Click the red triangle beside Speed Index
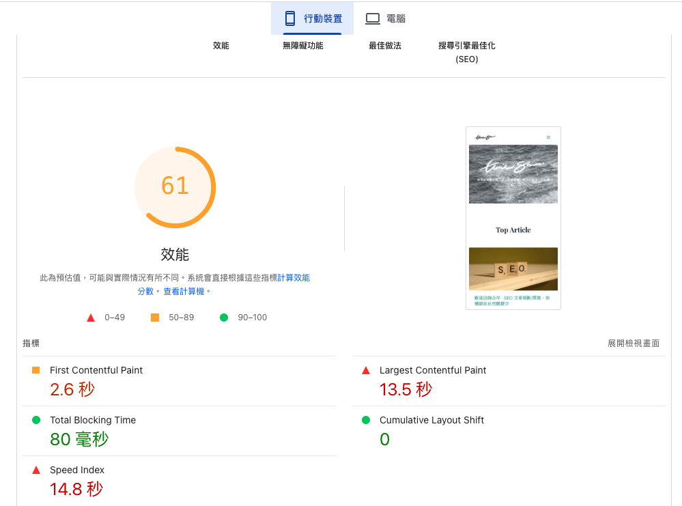Image resolution: width=682 pixels, height=506 pixels. click(x=36, y=470)
